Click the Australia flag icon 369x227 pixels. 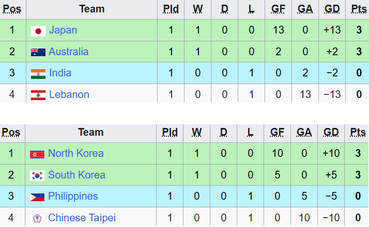(38, 52)
